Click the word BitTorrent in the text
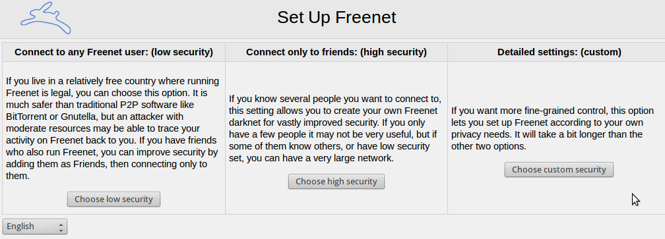Viewport: 665px width, 239px height. (x=26, y=117)
